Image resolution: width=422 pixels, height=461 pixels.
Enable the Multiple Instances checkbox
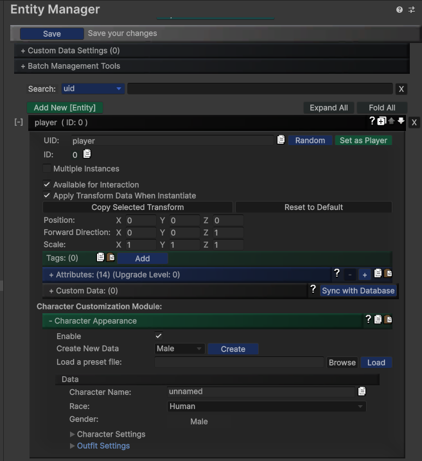47,168
